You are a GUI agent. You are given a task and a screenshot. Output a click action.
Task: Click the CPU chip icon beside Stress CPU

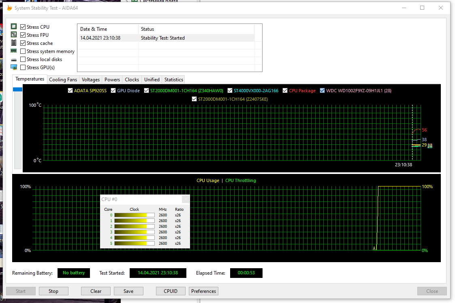pyautogui.click(x=14, y=26)
